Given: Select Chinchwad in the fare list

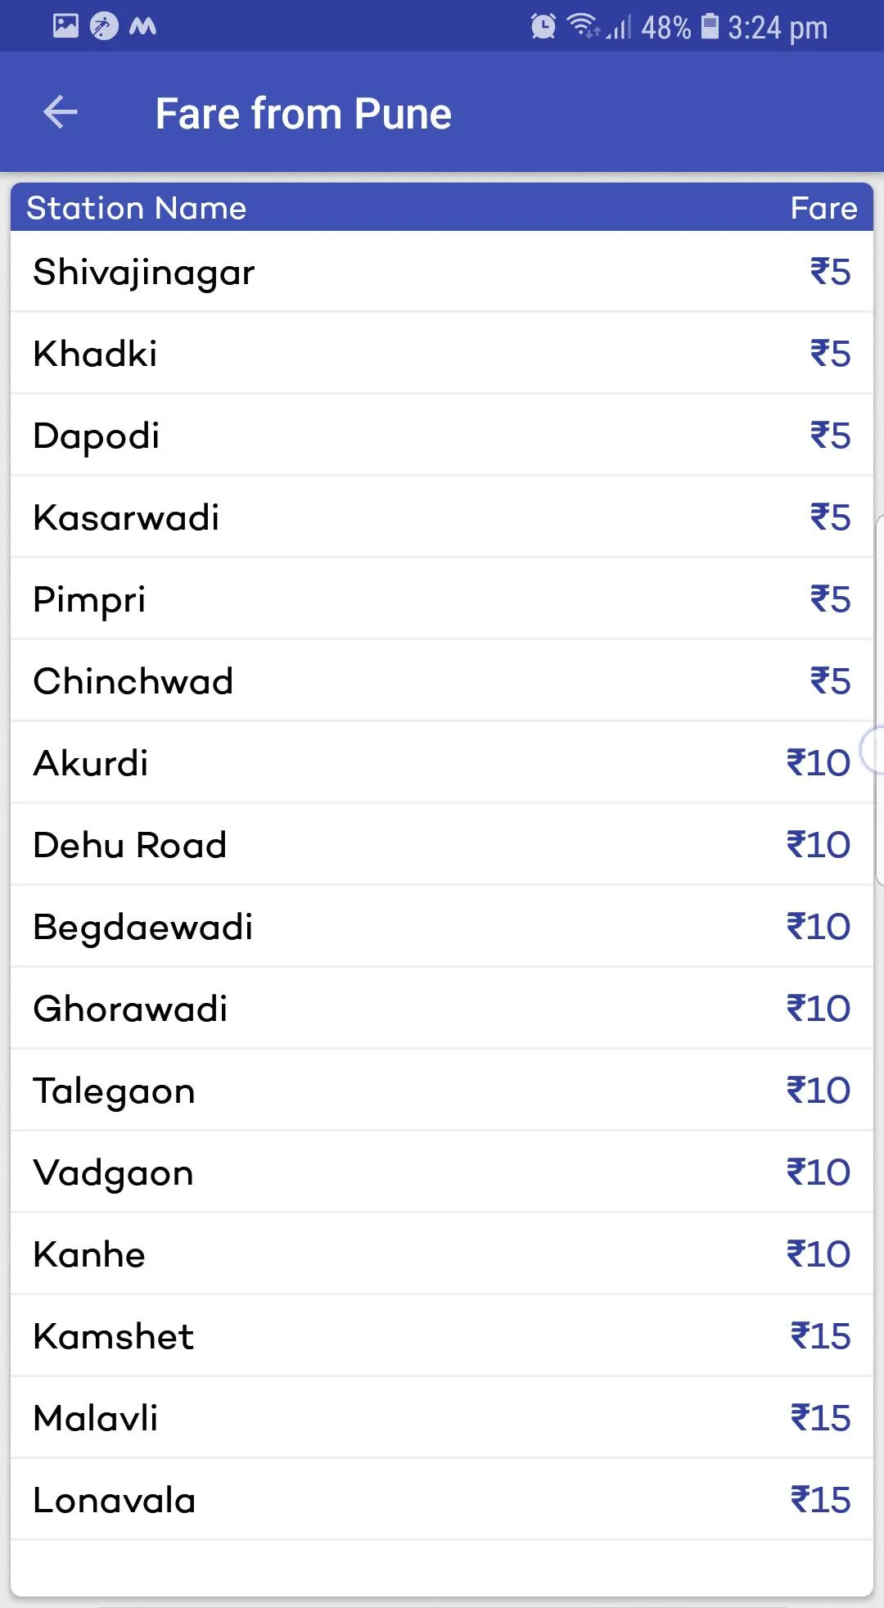Looking at the screenshot, I should (442, 681).
